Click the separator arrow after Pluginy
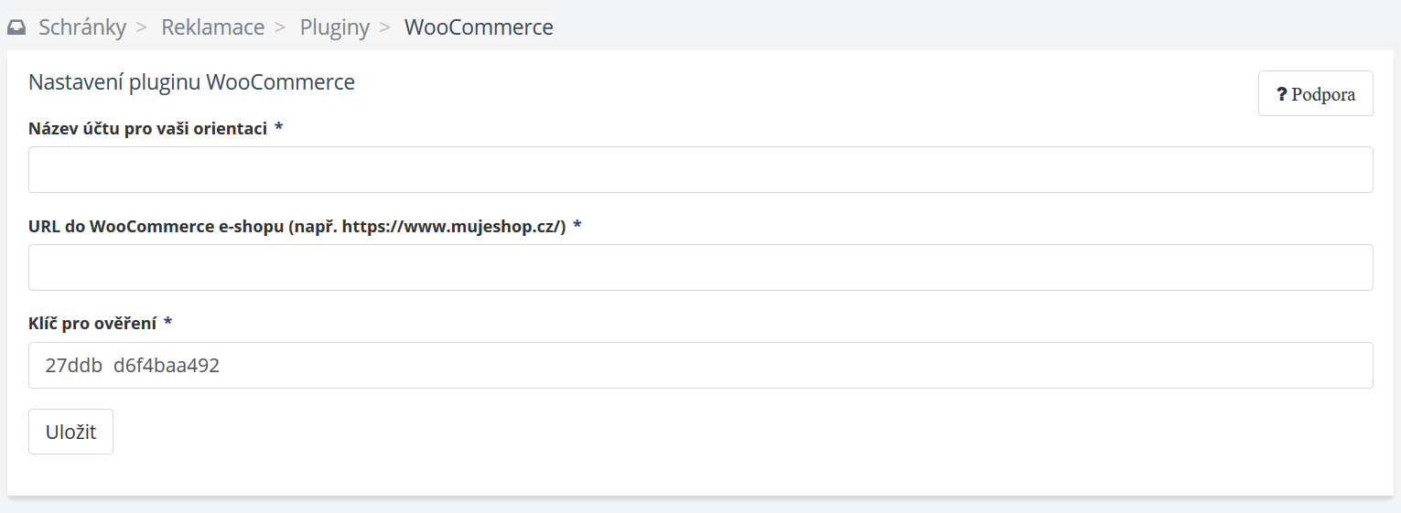 (x=385, y=28)
